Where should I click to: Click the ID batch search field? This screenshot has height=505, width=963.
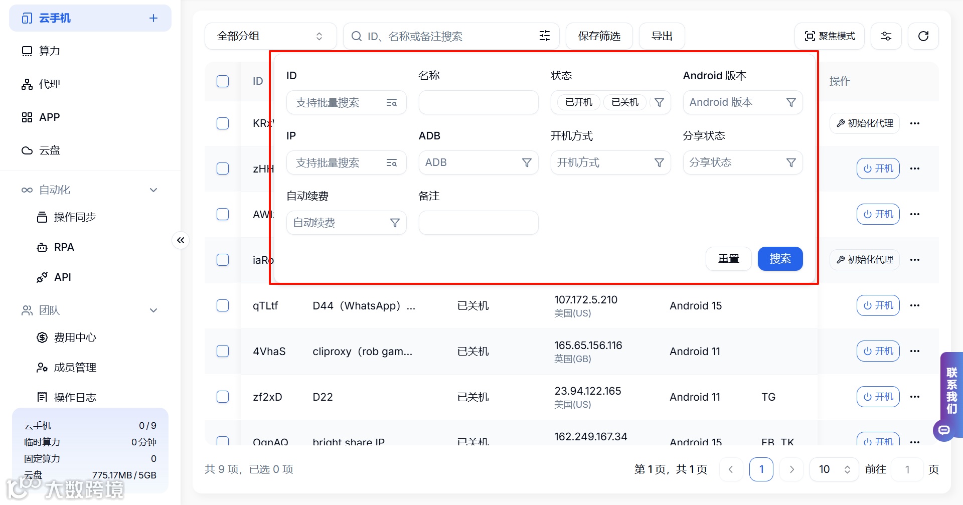pos(346,102)
